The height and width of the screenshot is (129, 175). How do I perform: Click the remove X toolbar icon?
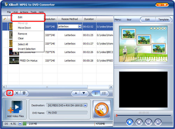(17, 93)
